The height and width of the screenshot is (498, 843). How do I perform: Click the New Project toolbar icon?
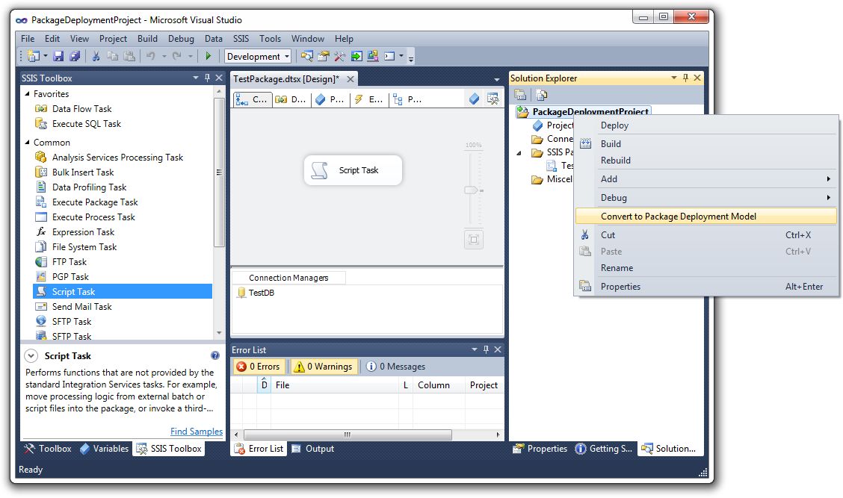34,56
